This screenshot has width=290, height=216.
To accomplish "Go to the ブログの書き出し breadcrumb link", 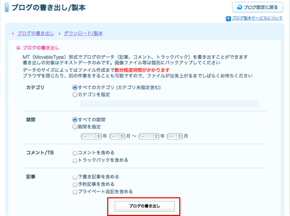I will (36, 34).
